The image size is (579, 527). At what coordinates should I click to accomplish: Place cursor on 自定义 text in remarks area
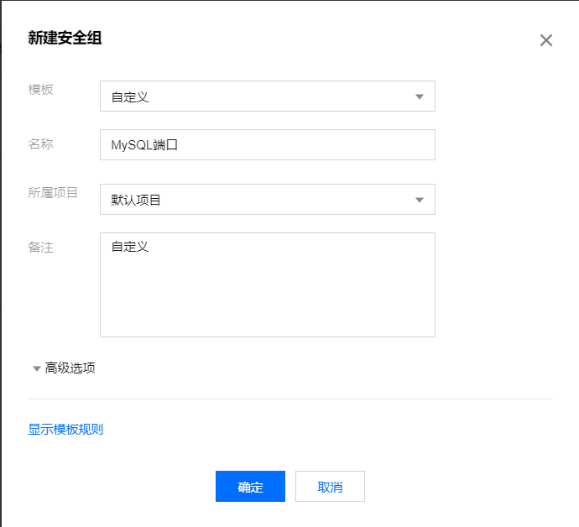(x=130, y=247)
